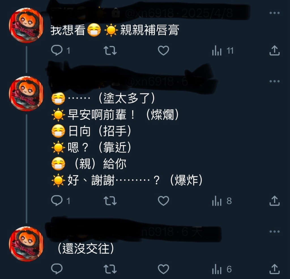This screenshot has height=279, width=290.
Task: Reply to the 我想看 親親補唇膏 tweet
Action: click(x=57, y=51)
